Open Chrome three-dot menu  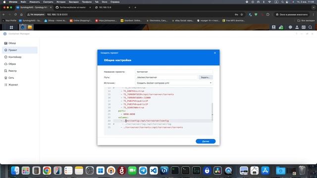tap(314, 14)
